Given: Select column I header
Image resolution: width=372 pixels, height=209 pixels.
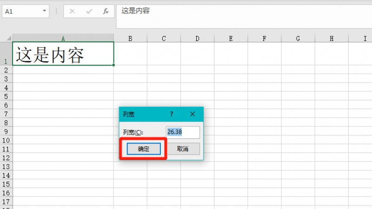Looking at the screenshot, I should (360, 38).
